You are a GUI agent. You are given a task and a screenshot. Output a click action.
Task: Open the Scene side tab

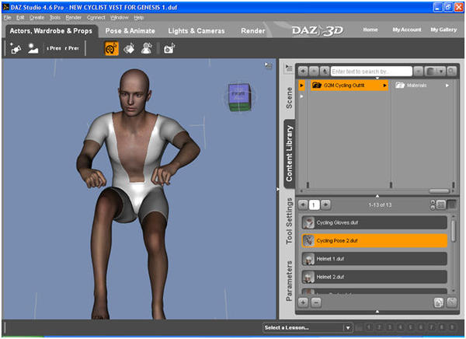click(x=289, y=98)
